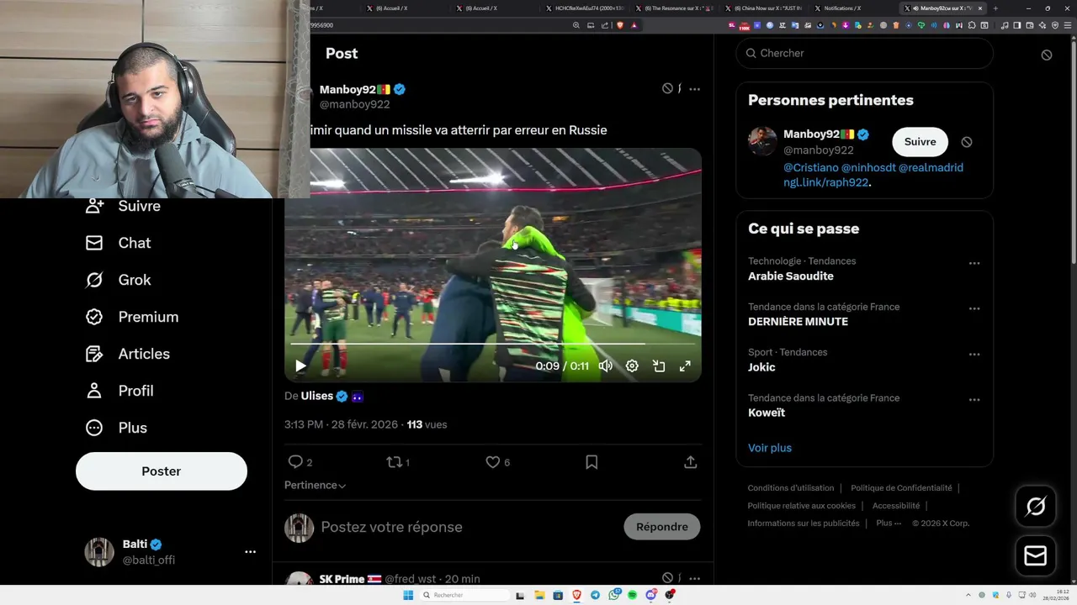Open the Accessibilité footer link

tap(896, 506)
